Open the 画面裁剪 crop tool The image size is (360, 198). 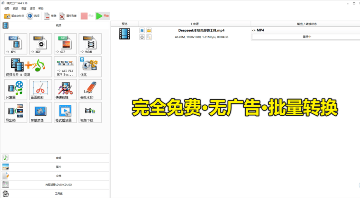pos(40,90)
